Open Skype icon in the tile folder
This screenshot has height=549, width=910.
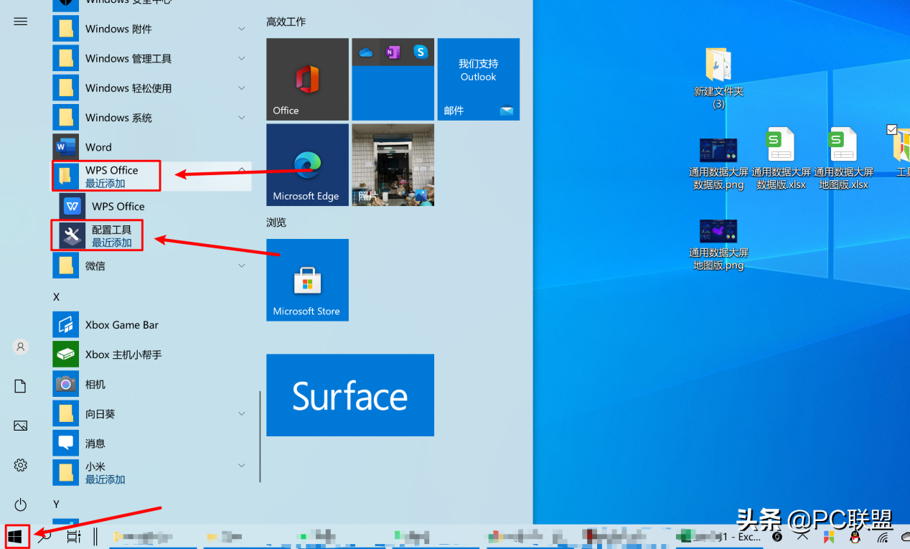[x=420, y=52]
